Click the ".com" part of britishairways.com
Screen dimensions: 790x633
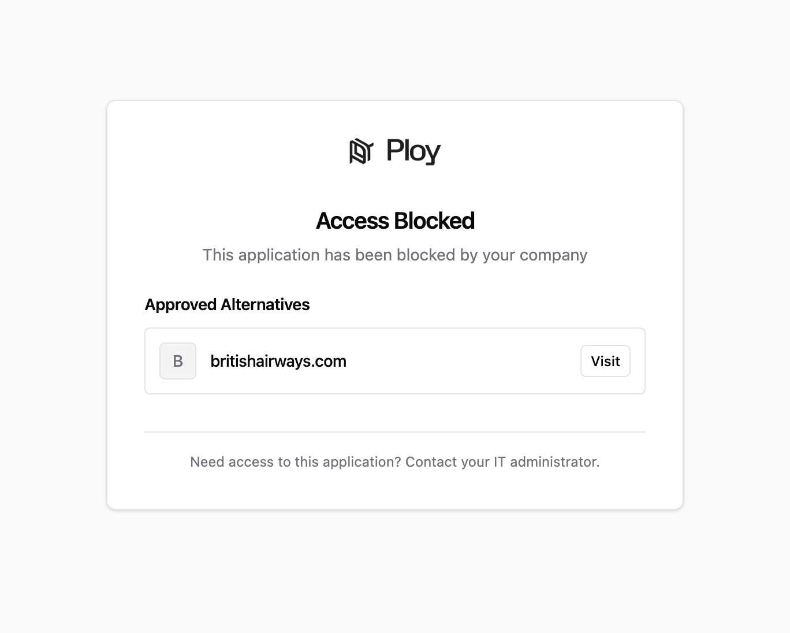pyautogui.click(x=331, y=362)
